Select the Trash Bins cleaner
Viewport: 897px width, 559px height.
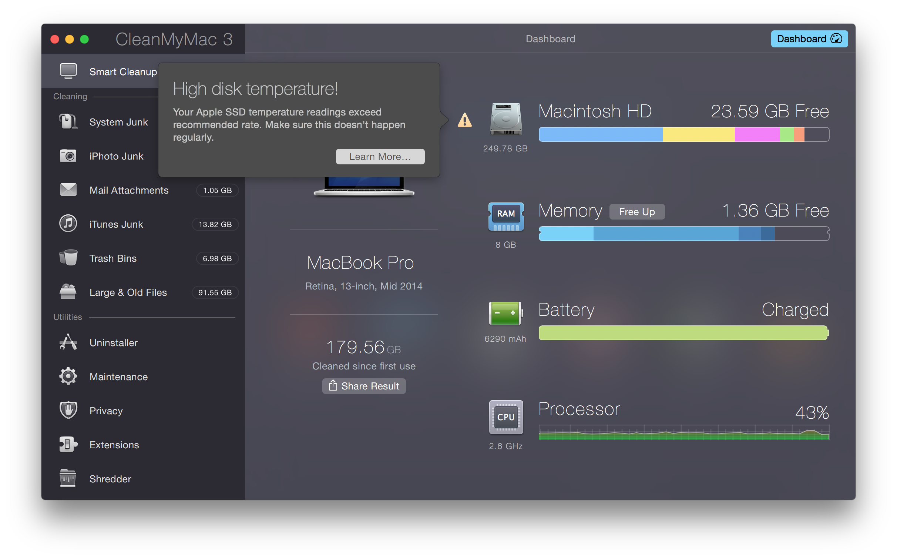[x=112, y=258]
